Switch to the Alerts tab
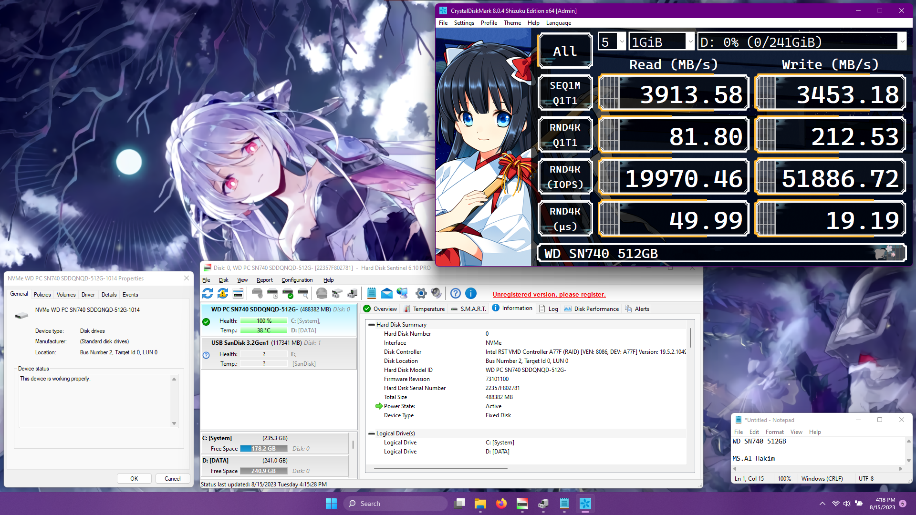This screenshot has width=916, height=515. [x=637, y=309]
